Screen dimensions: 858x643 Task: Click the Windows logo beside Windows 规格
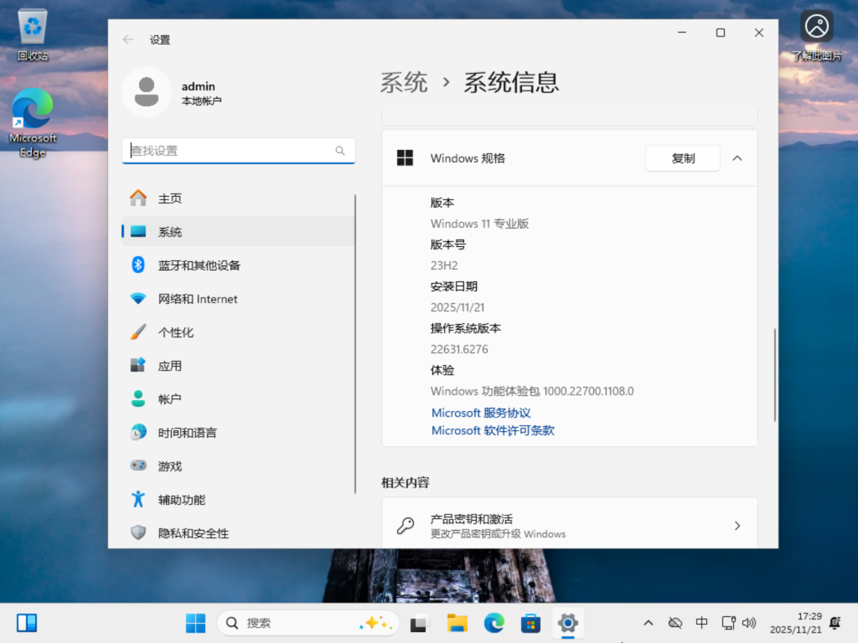pos(405,158)
